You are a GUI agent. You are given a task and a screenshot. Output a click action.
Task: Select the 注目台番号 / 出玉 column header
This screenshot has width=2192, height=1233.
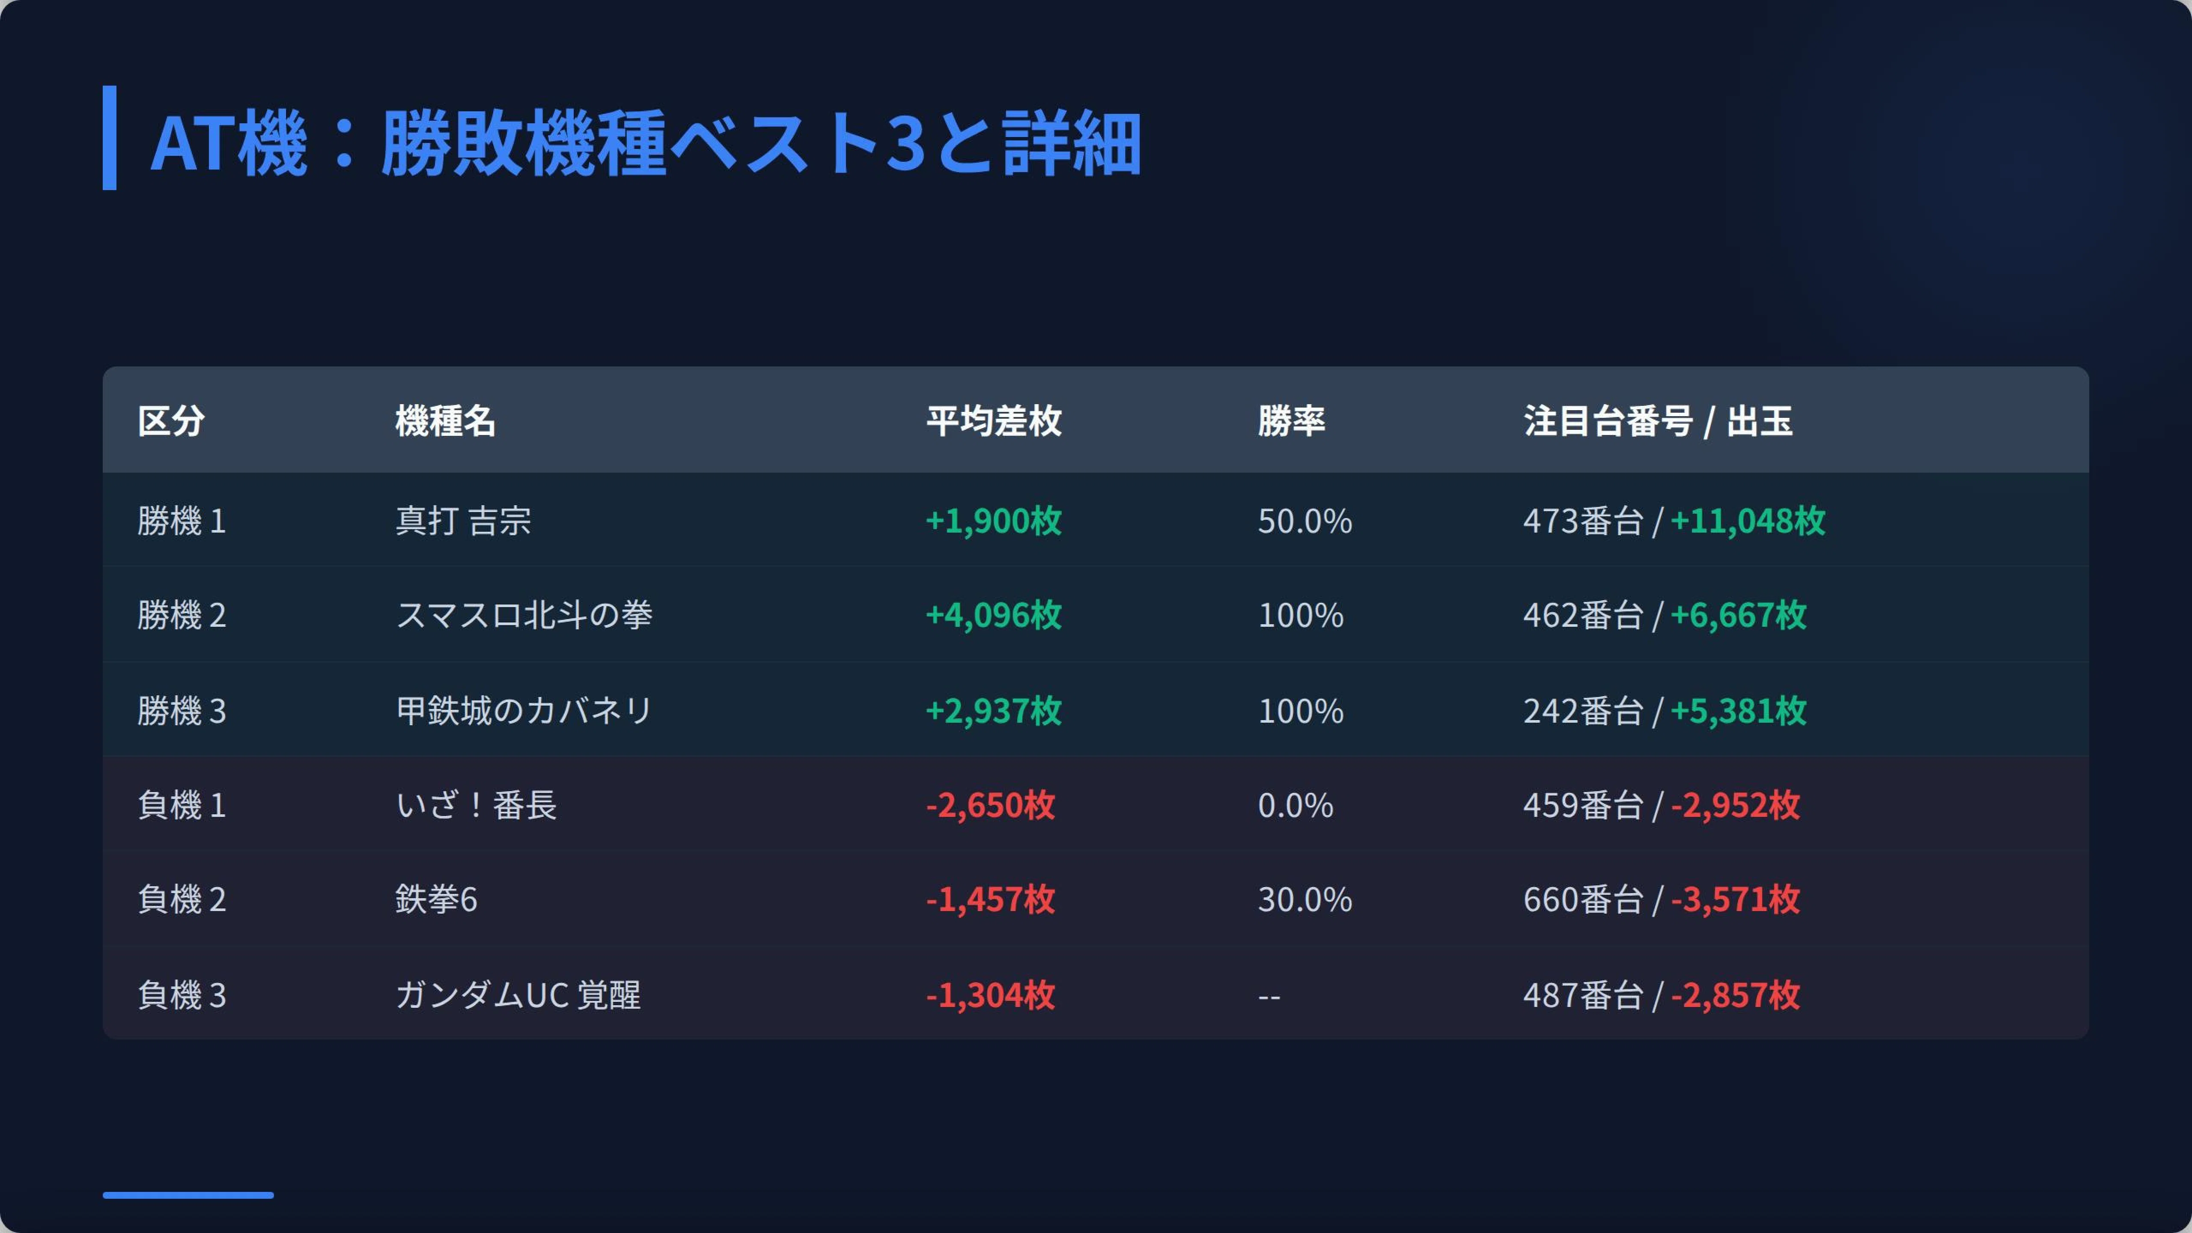pyautogui.click(x=1658, y=420)
